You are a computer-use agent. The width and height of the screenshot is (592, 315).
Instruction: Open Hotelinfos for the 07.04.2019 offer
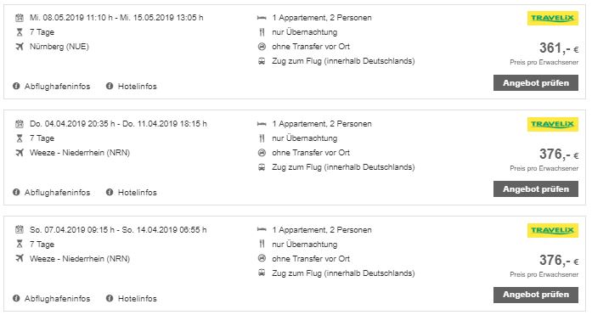click(x=131, y=298)
